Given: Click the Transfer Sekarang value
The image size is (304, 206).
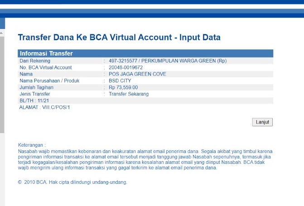Looking at the screenshot, I should tap(129, 94).
